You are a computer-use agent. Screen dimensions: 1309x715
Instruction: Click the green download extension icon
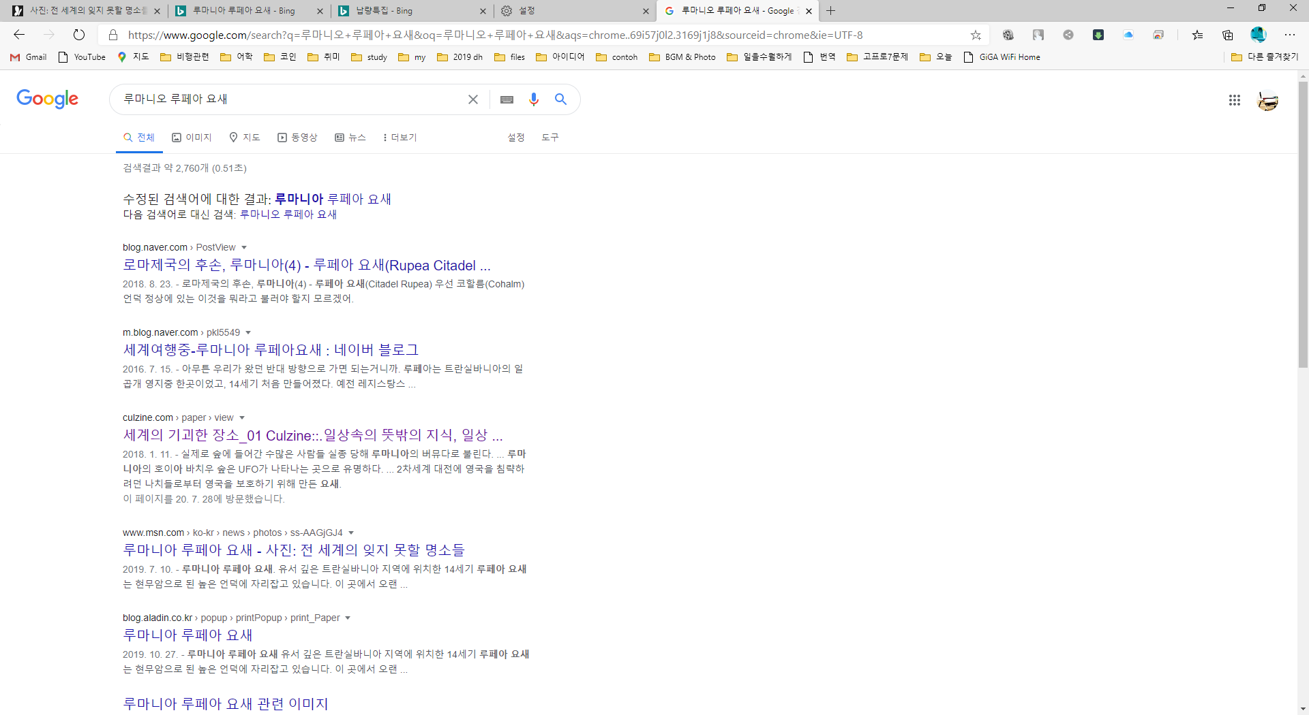pyautogui.click(x=1098, y=35)
